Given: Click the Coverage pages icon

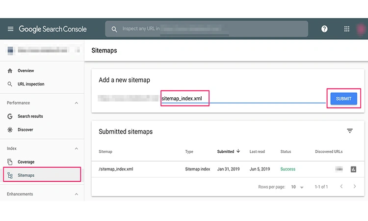Looking at the screenshot, I should [x=10, y=162].
